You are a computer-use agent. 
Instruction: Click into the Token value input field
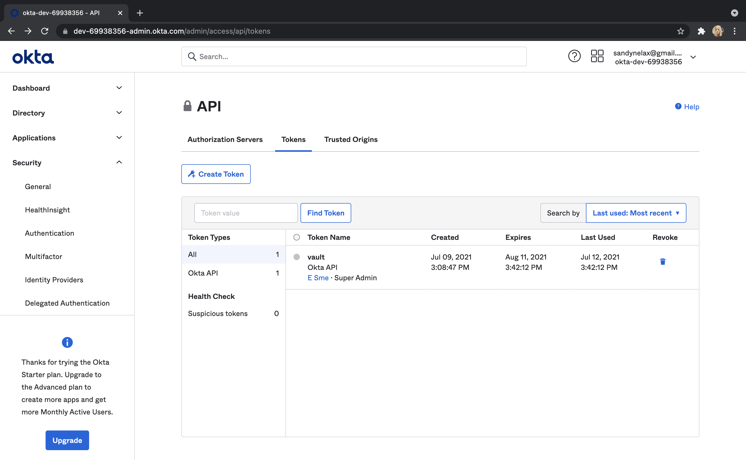[246, 213]
